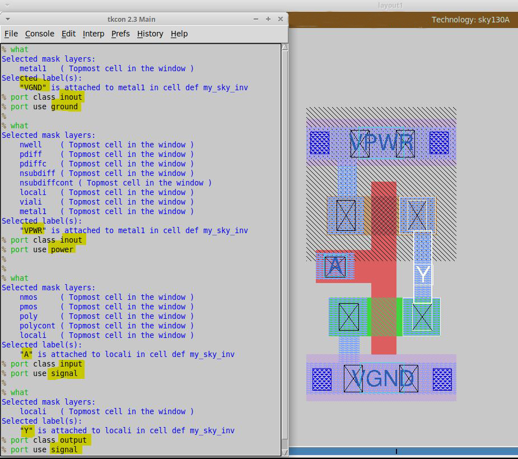
Task: Open the Interp menu in tkcon
Action: pyautogui.click(x=94, y=34)
